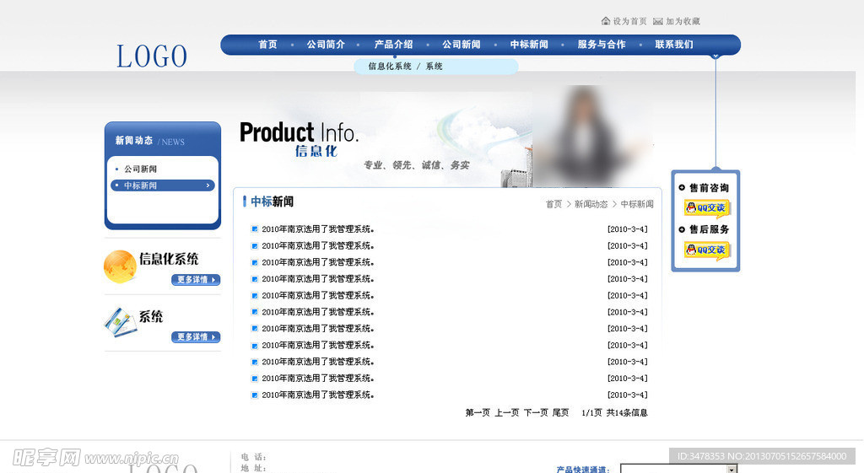
Task: Click the card icon beside 系统
Action: (x=120, y=323)
